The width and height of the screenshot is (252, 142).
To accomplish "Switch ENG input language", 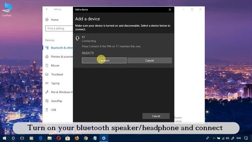I will (x=239, y=138).
